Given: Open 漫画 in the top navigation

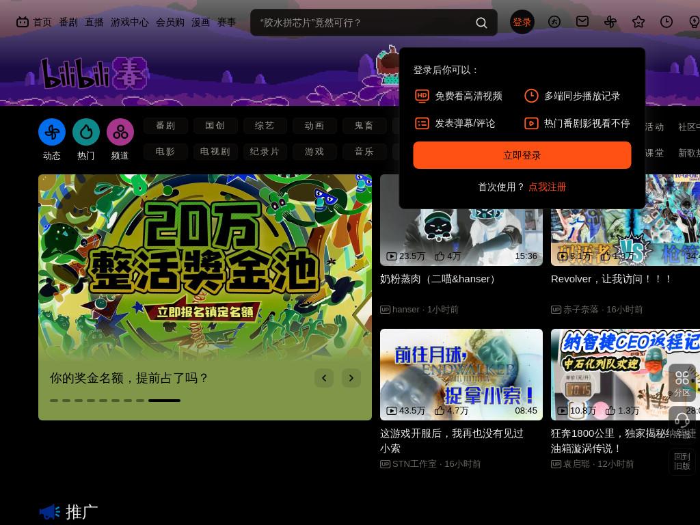Looking at the screenshot, I should [200, 23].
